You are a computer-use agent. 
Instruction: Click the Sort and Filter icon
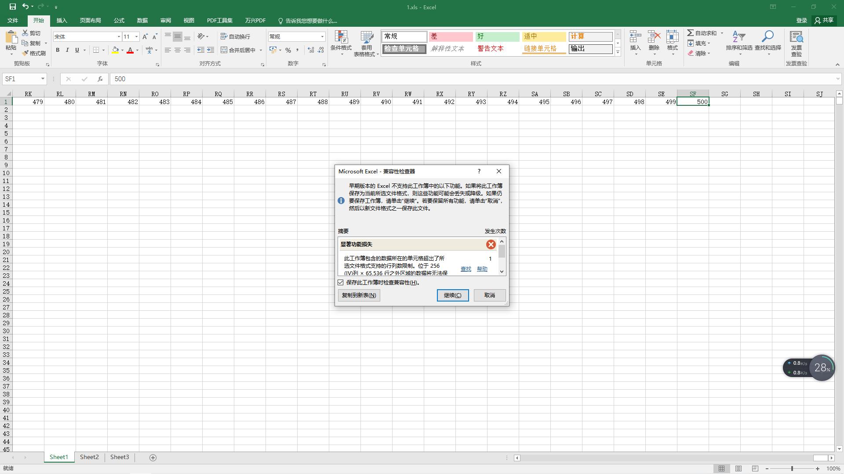(738, 37)
